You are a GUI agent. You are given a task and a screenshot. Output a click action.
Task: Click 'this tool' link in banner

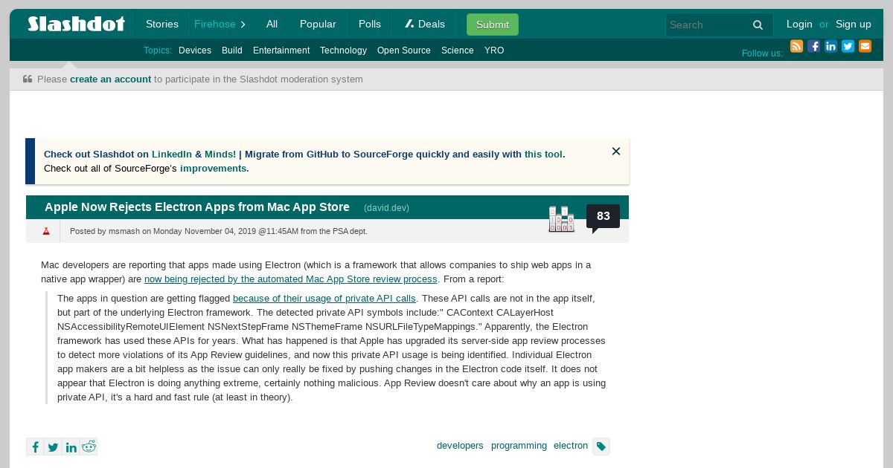[x=543, y=155]
